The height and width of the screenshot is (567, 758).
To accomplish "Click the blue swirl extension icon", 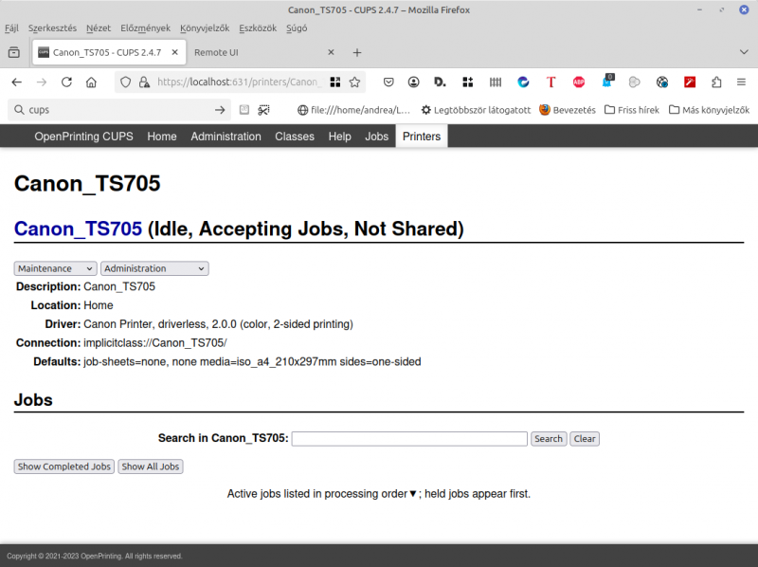I will point(523,82).
